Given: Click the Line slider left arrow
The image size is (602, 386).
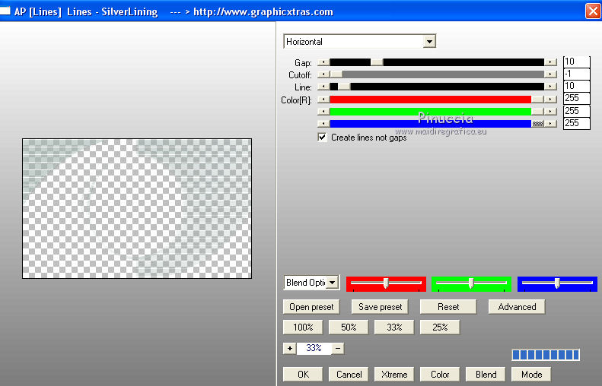Looking at the screenshot, I should pos(323,87).
